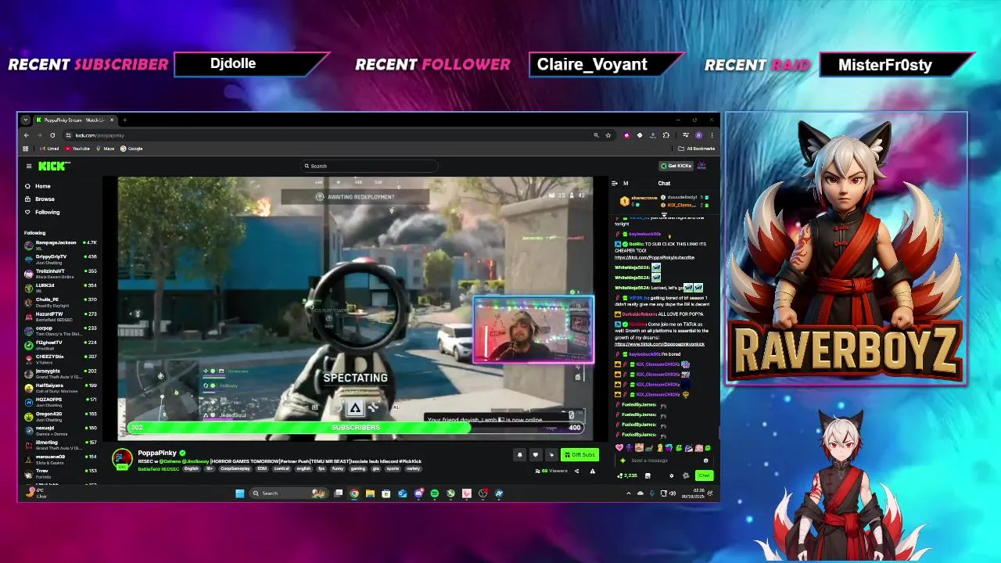This screenshot has height=563, width=1001.
Task: Click the Battlefield REDSEC category link
Action: pos(159,468)
